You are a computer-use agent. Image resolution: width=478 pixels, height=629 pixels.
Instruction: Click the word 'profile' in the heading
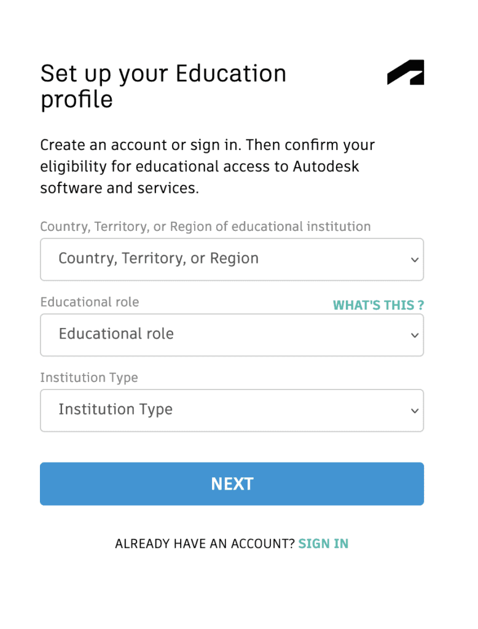point(77,100)
